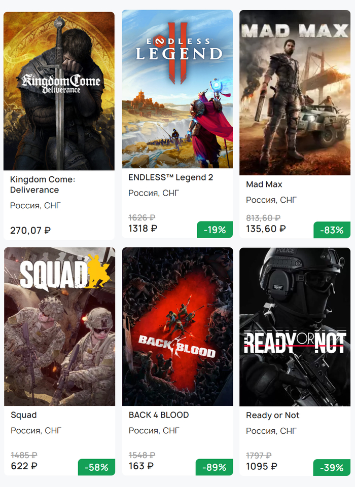The image size is (355, 487).
Task: Open the Kingdom Come: Deliverance cover image
Action: click(x=59, y=91)
